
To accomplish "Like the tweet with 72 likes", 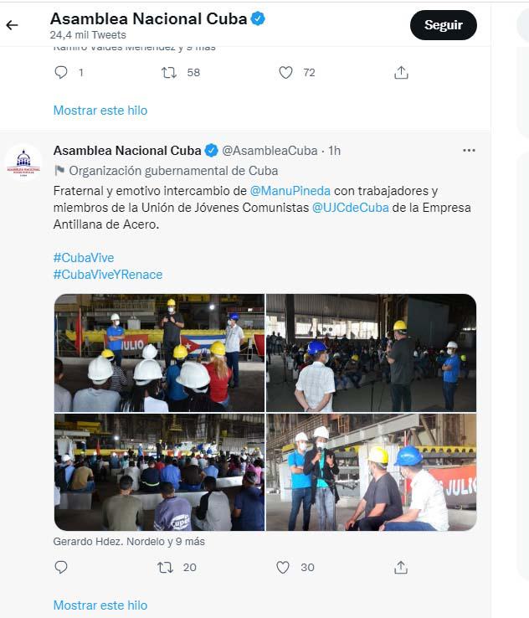I will pyautogui.click(x=285, y=73).
